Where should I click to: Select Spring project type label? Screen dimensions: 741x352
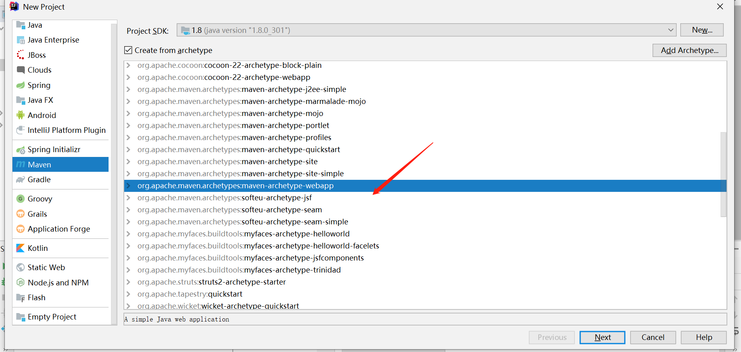tap(39, 85)
